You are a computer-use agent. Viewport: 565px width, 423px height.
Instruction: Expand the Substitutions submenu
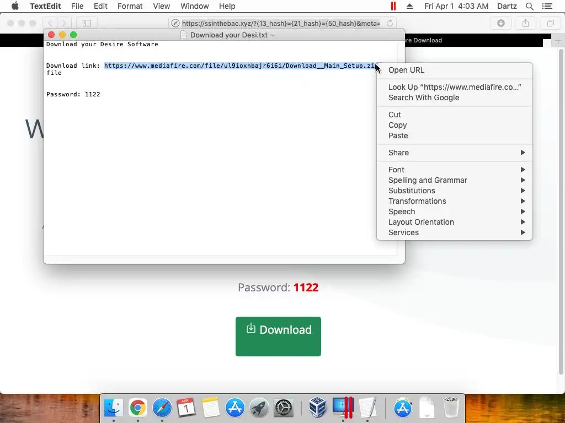tap(455, 190)
